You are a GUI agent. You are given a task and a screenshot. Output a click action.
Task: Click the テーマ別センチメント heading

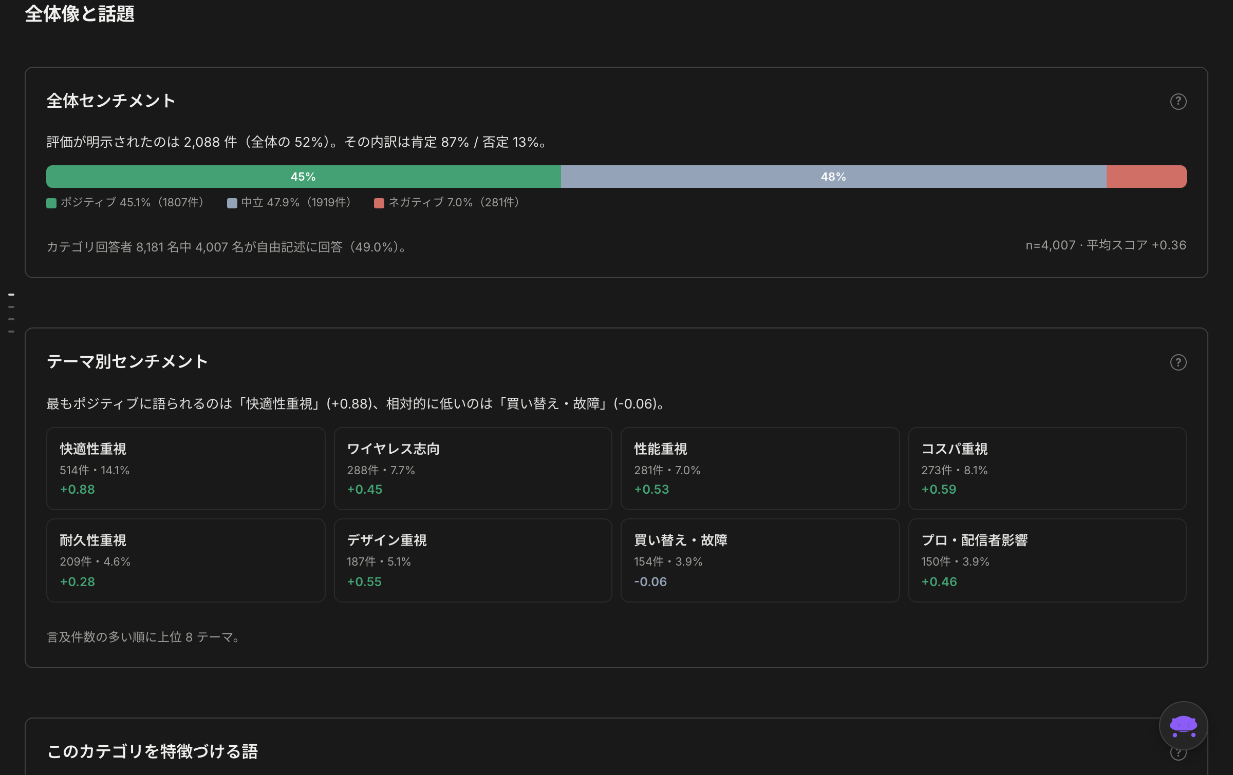[x=127, y=361]
